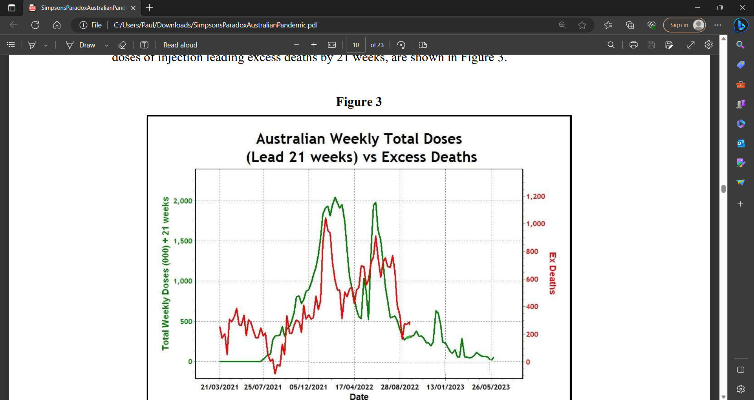Activate the eraser tool

point(122,45)
